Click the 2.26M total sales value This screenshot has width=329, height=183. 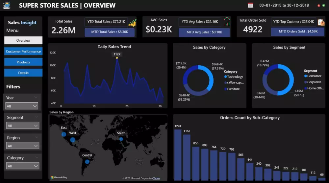coord(63,30)
